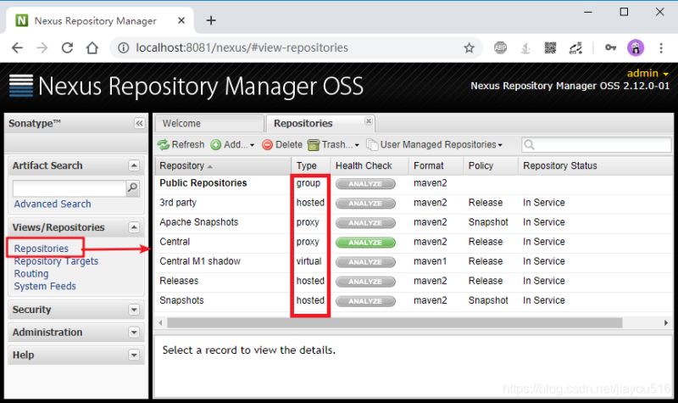This screenshot has height=403, width=678.
Task: Select the Public Repositories row
Action: pyautogui.click(x=413, y=183)
